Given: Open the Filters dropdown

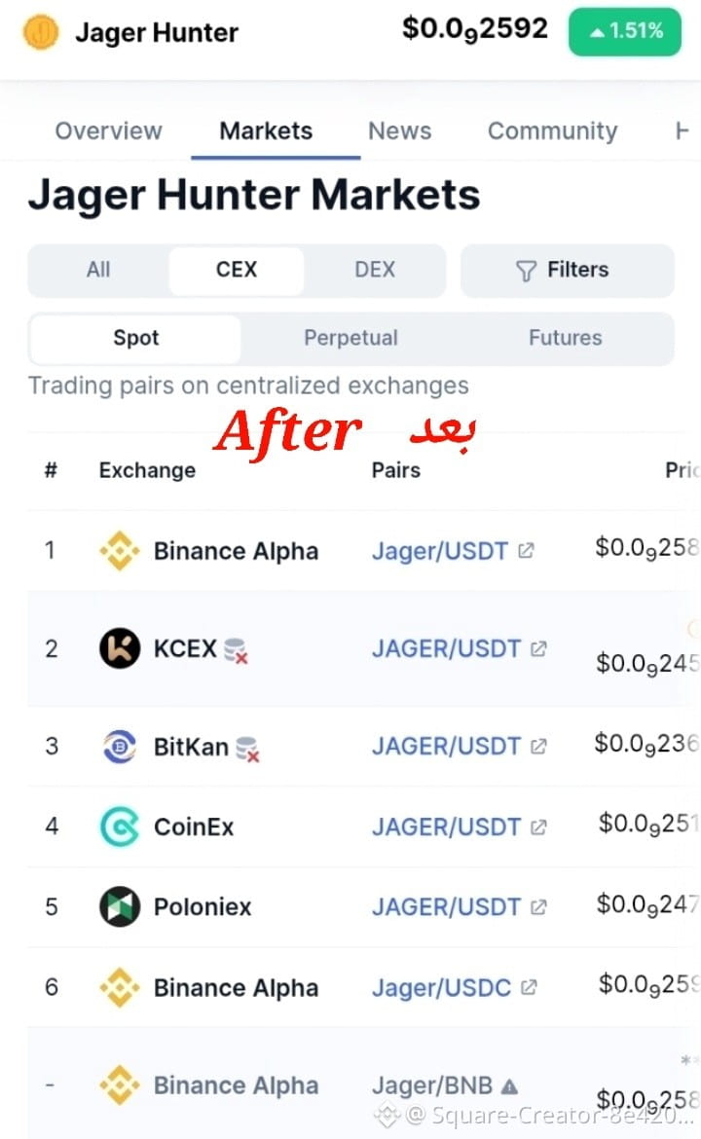Looking at the screenshot, I should pos(568,271).
